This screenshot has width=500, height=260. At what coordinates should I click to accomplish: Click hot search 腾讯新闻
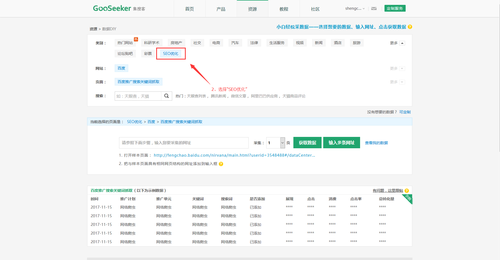(219, 96)
